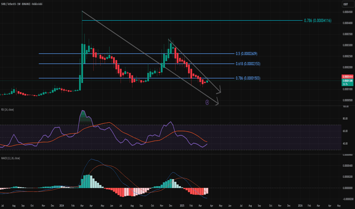Click the 0.786 (0.00001503) Fibonacci label
Screen dimensions: 355x209
click(248, 78)
